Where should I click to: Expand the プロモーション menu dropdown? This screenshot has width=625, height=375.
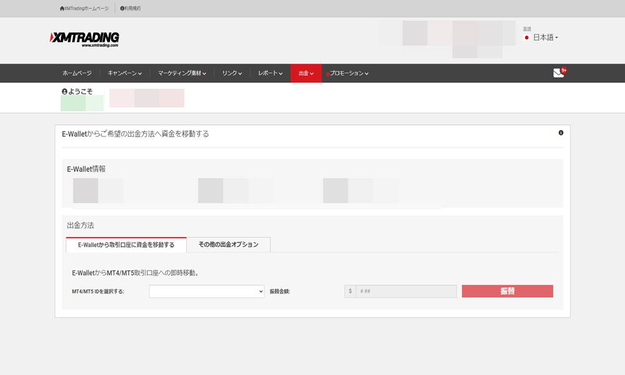click(x=347, y=73)
